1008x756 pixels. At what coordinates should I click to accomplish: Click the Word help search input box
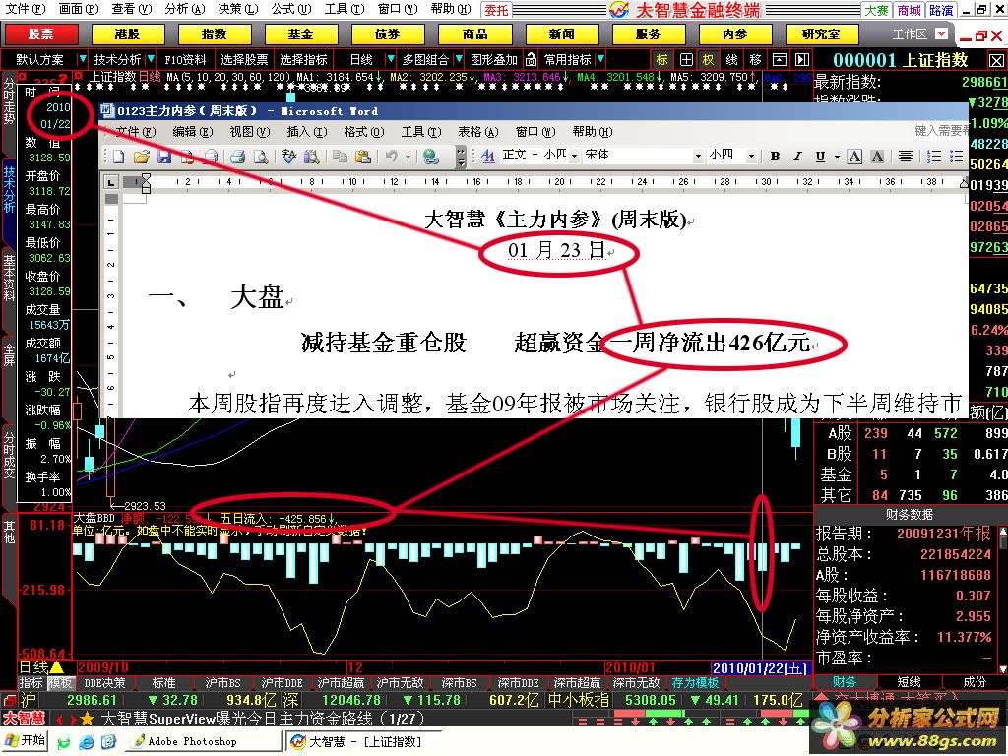point(940,131)
